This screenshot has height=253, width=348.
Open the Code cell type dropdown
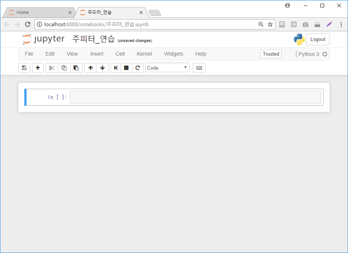pyautogui.click(x=167, y=68)
